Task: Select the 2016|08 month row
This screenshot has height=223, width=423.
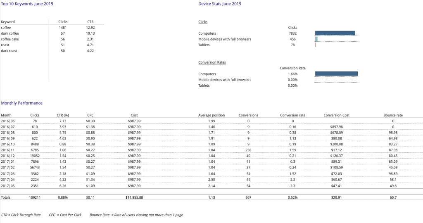Action: [x=211, y=133]
